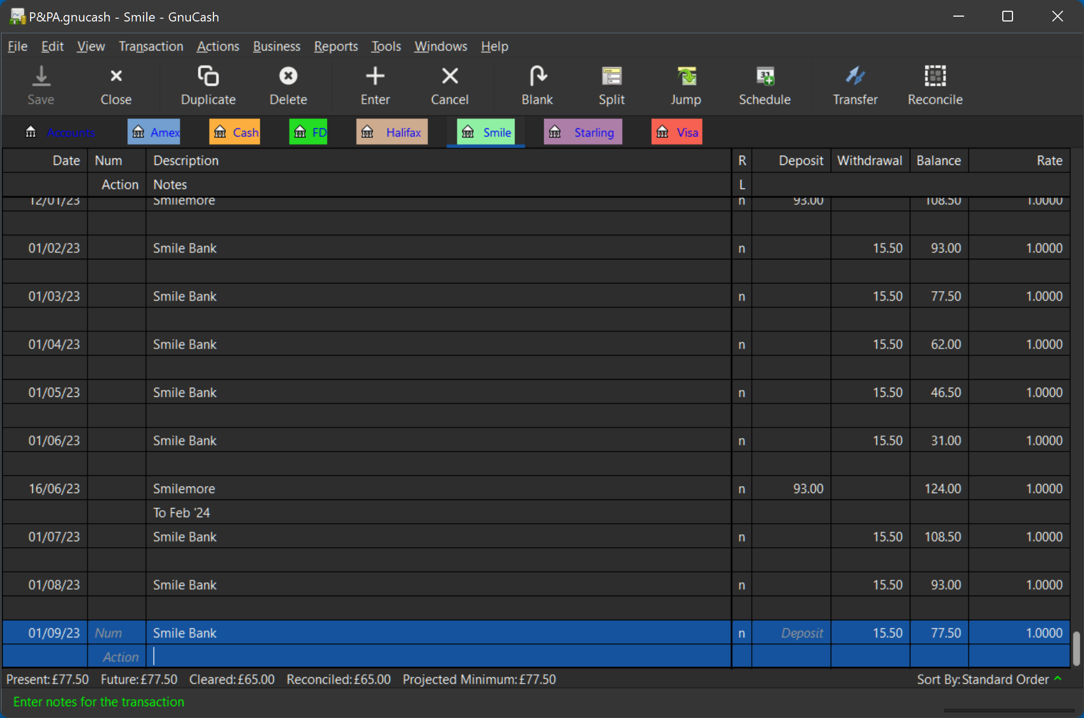Click the 124.00 balance cell

click(939, 489)
